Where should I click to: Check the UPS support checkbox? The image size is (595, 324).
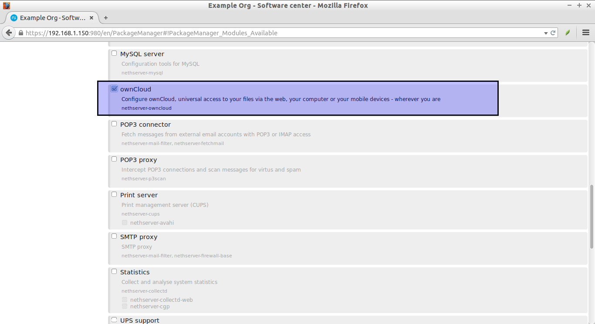tap(114, 320)
